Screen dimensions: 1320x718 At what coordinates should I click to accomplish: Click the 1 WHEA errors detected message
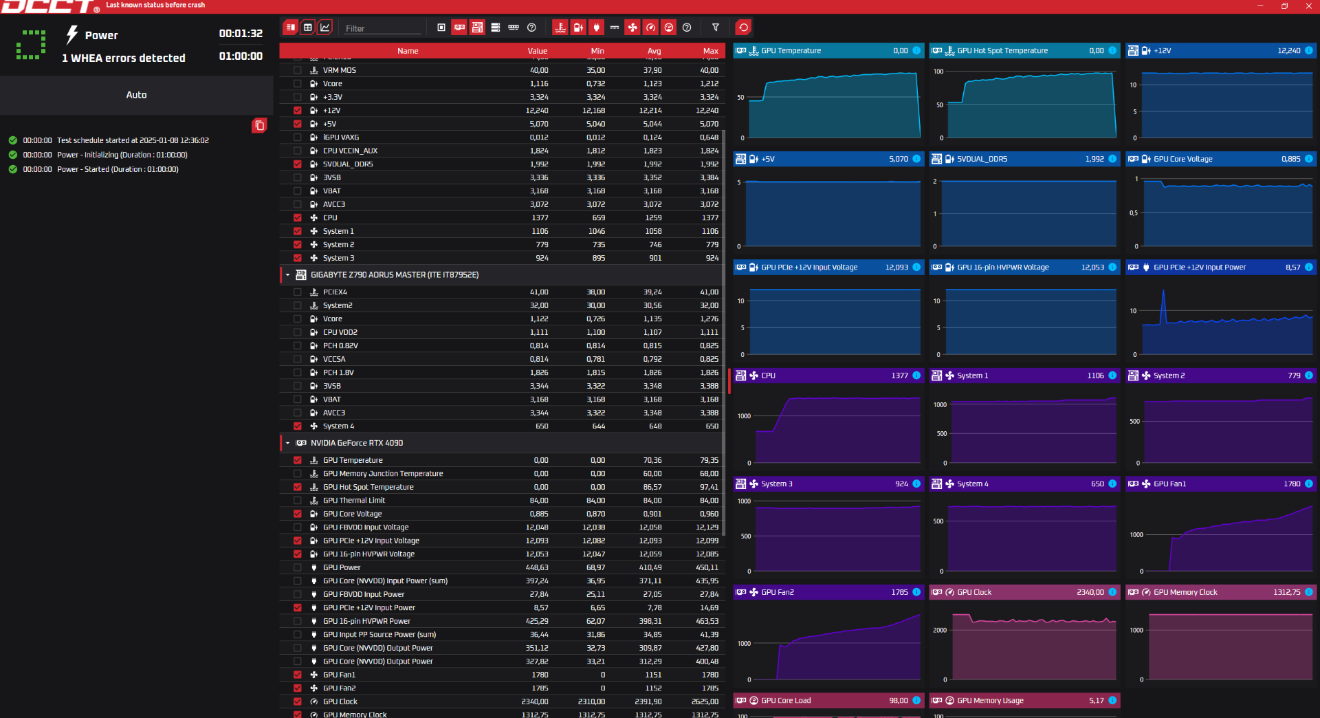click(x=124, y=58)
